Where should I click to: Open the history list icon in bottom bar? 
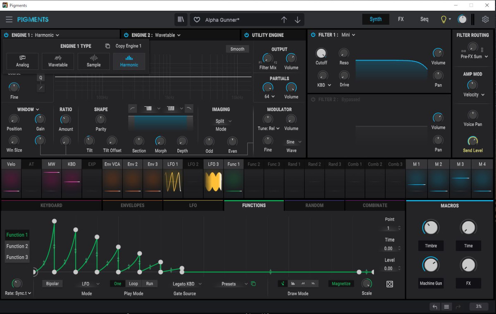click(446, 307)
